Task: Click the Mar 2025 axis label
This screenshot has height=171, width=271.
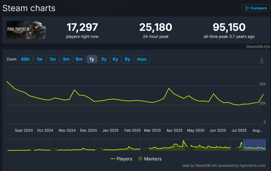Action: pyautogui.click(x=152, y=130)
